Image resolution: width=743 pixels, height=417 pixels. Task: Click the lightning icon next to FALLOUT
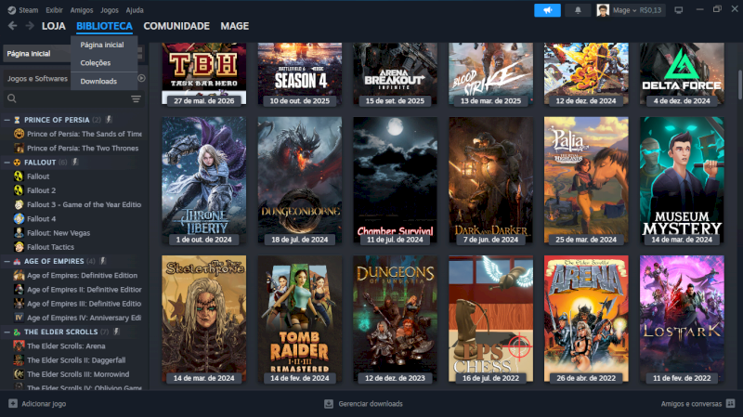pyautogui.click(x=75, y=162)
